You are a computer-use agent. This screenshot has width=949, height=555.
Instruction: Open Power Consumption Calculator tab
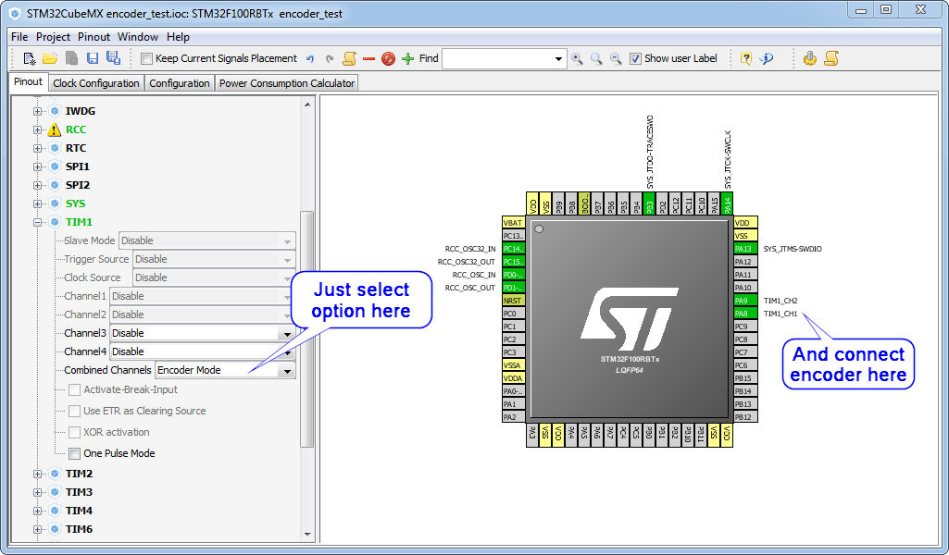click(x=287, y=83)
